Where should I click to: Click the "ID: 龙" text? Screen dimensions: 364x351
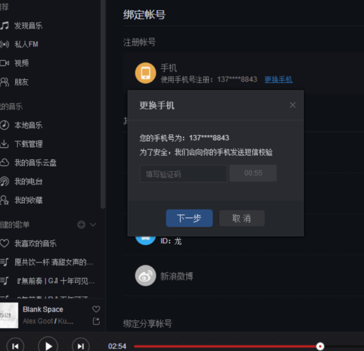pyautogui.click(x=171, y=241)
